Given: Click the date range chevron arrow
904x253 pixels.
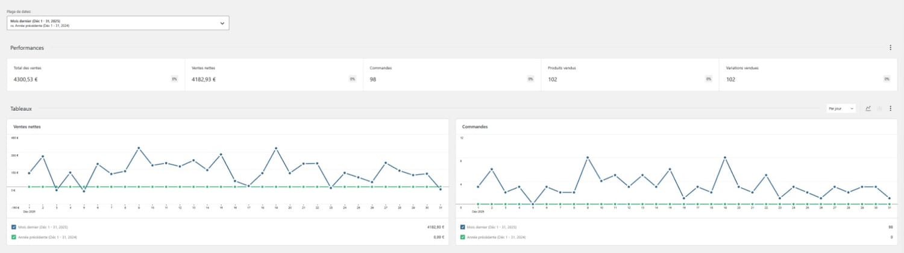Looking at the screenshot, I should pyautogui.click(x=222, y=23).
